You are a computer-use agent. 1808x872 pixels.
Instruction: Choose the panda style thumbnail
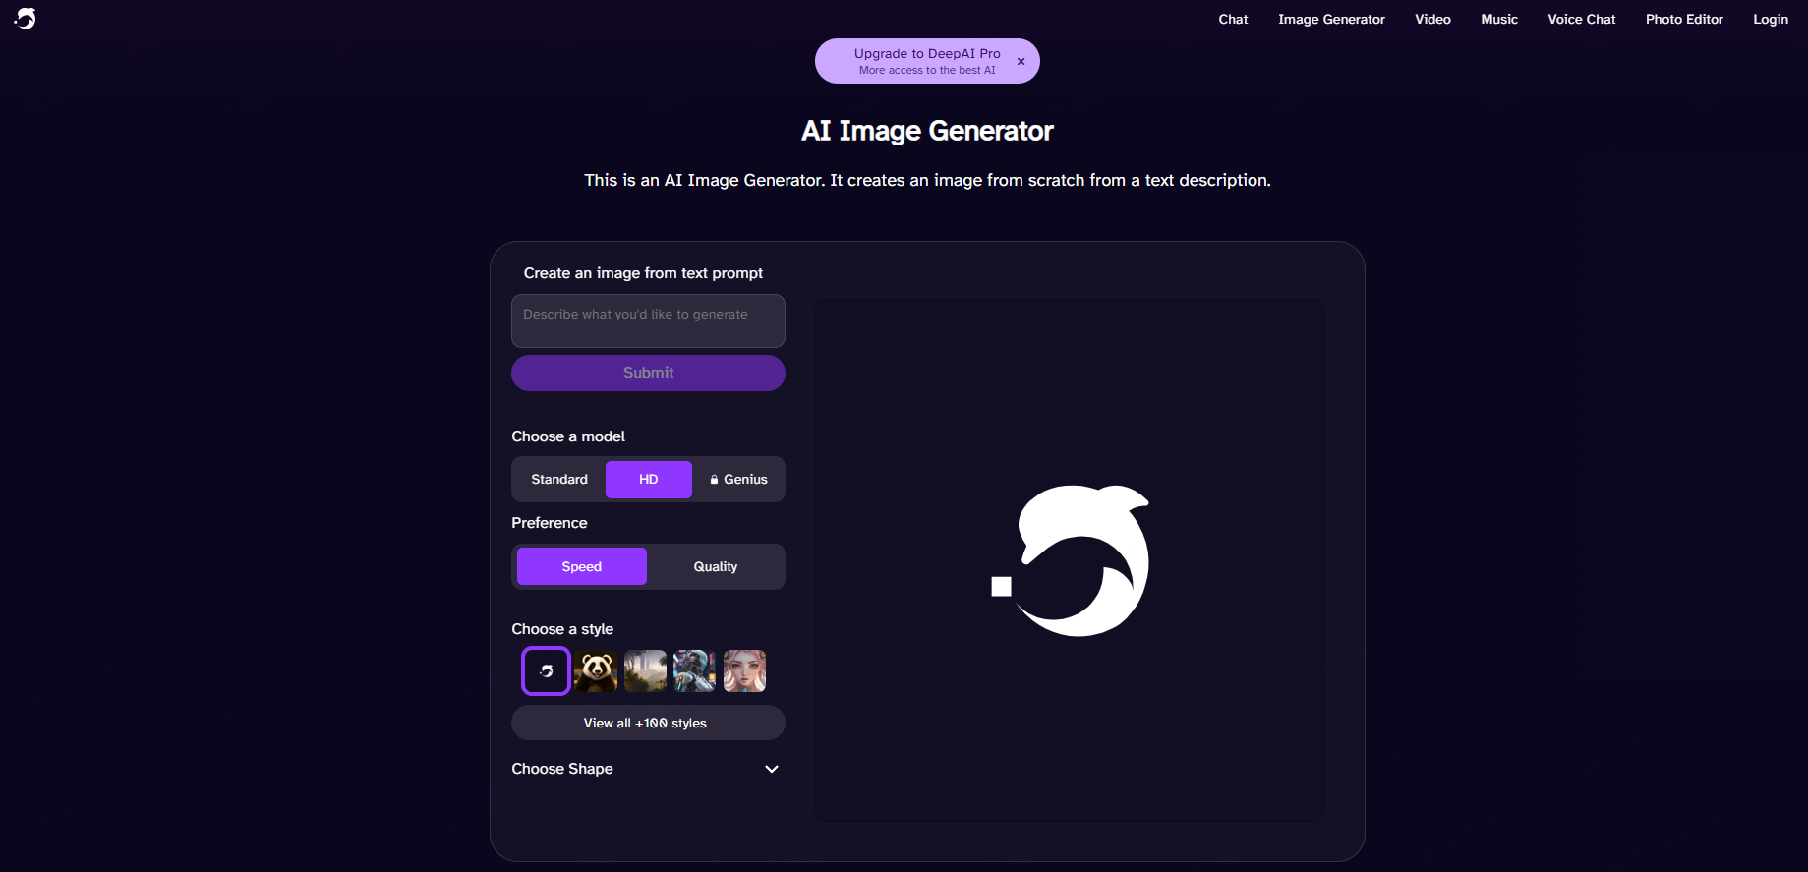[596, 670]
